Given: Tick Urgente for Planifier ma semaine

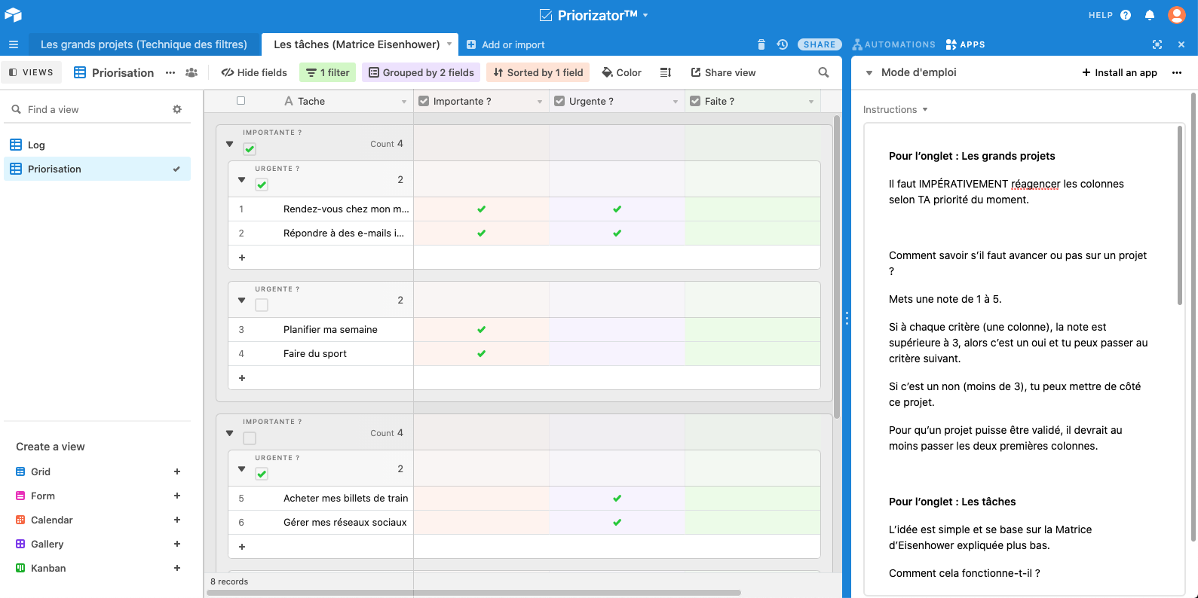Looking at the screenshot, I should click(x=617, y=330).
